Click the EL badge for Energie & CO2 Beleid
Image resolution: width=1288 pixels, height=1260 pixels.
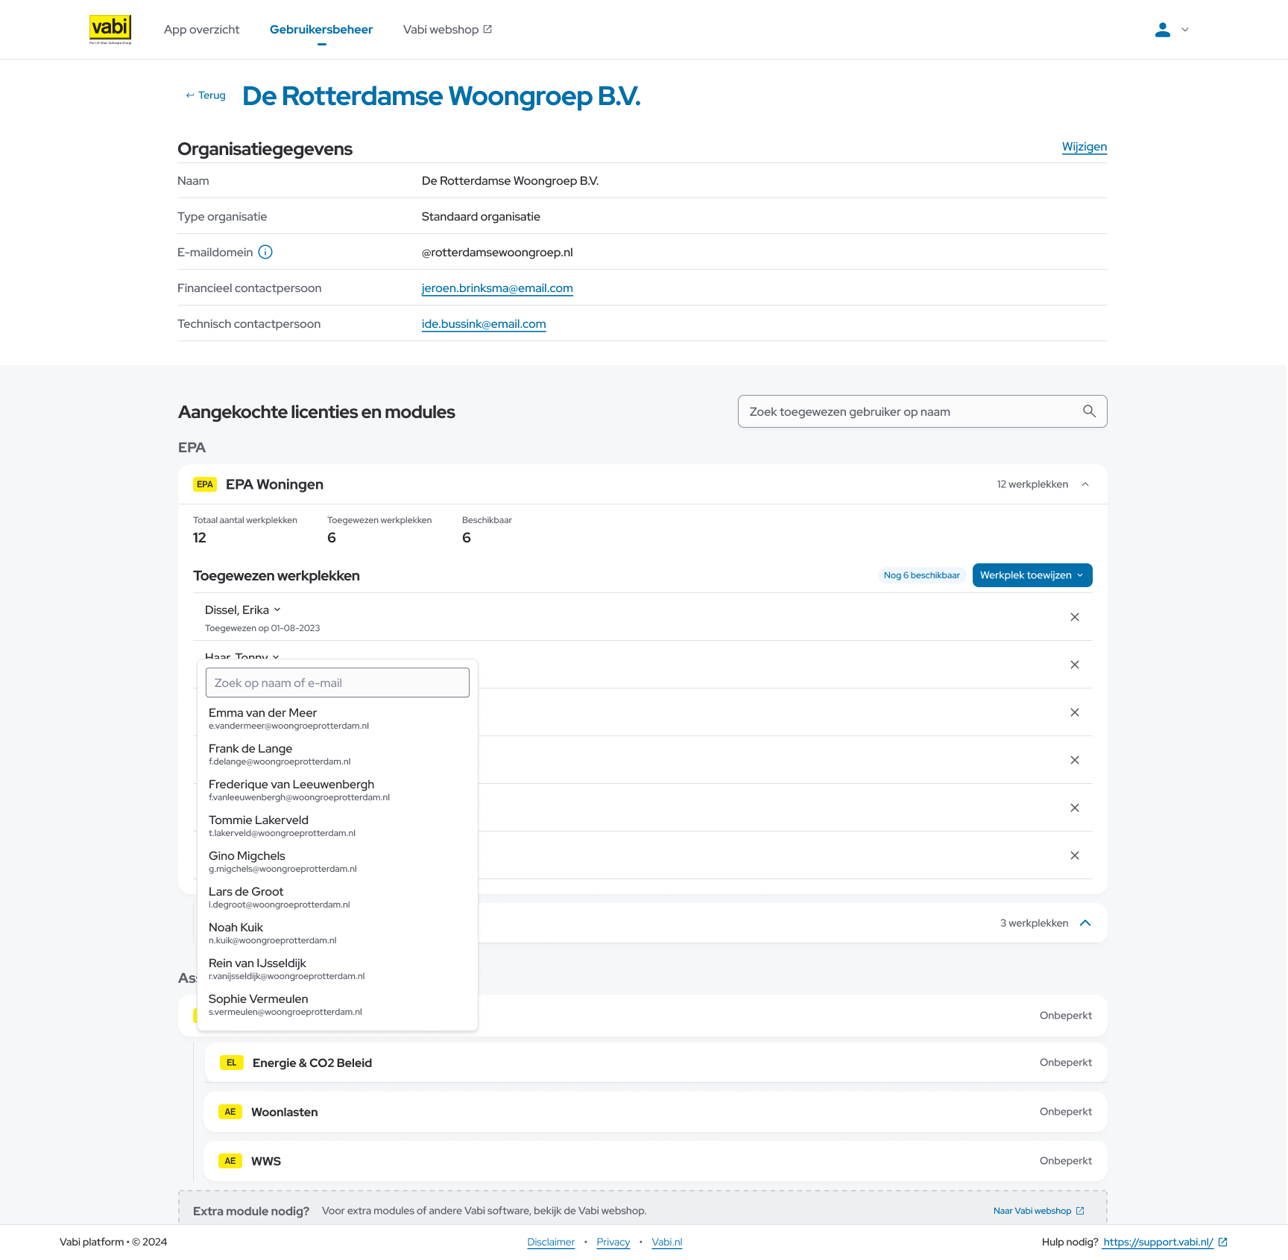[231, 1063]
